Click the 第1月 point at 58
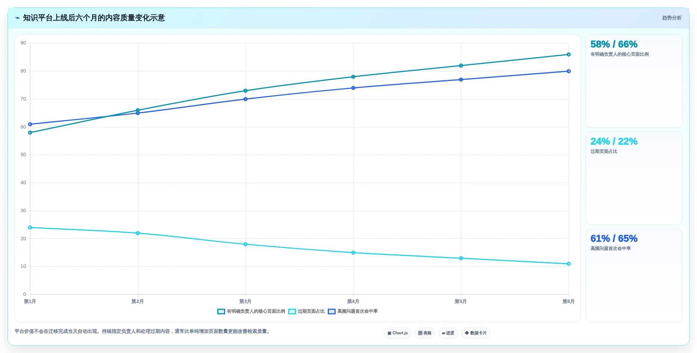Image resolution: width=697 pixels, height=353 pixels. tap(30, 133)
